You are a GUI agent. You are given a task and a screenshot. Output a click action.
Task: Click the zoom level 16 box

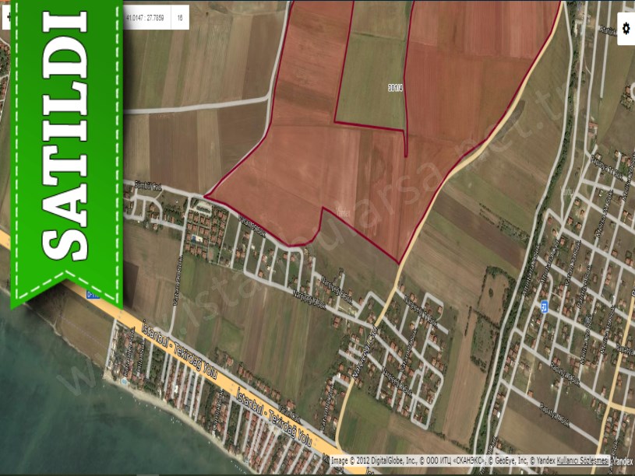click(x=180, y=16)
